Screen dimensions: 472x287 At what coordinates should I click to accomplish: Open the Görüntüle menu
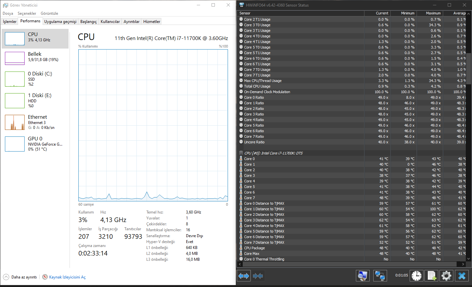[50, 13]
